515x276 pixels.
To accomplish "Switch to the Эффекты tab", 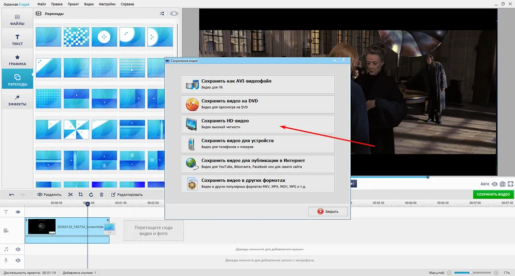I will pyautogui.click(x=17, y=100).
